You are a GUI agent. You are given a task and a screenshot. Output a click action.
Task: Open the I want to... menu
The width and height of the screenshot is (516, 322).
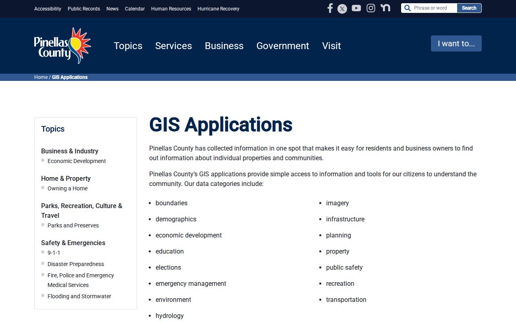click(456, 43)
